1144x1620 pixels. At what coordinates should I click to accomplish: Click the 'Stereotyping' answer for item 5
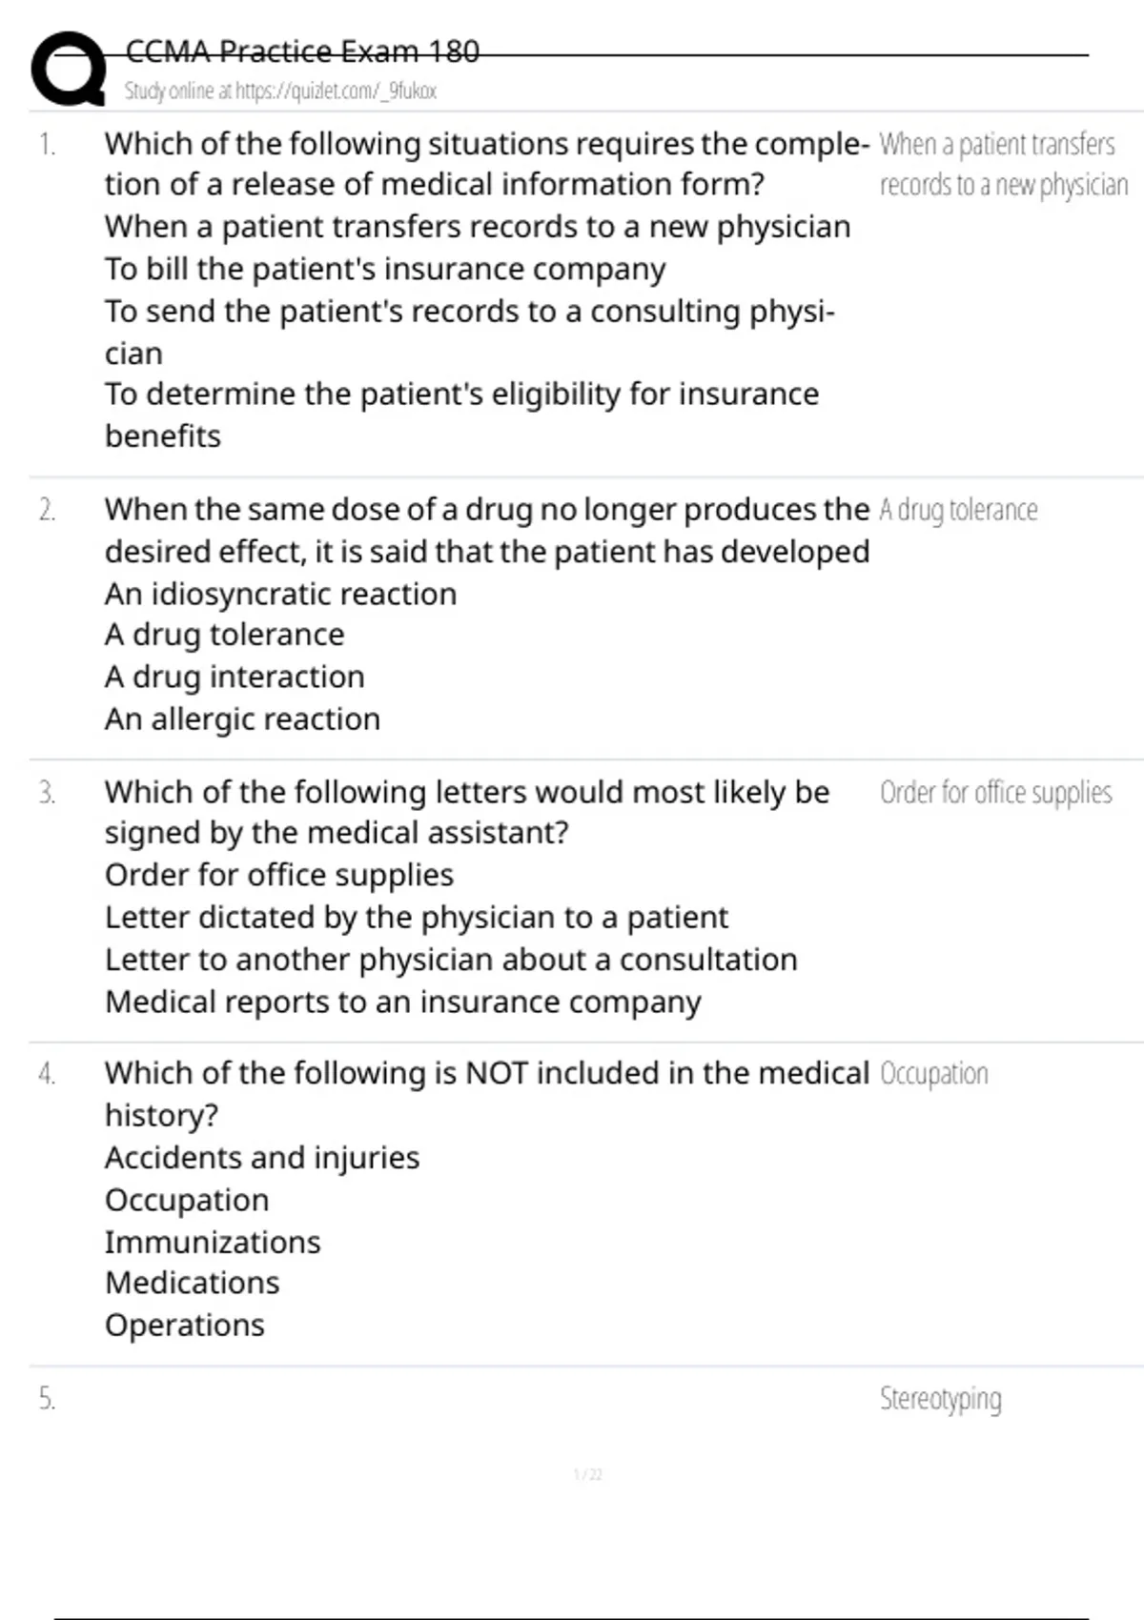click(x=940, y=1399)
